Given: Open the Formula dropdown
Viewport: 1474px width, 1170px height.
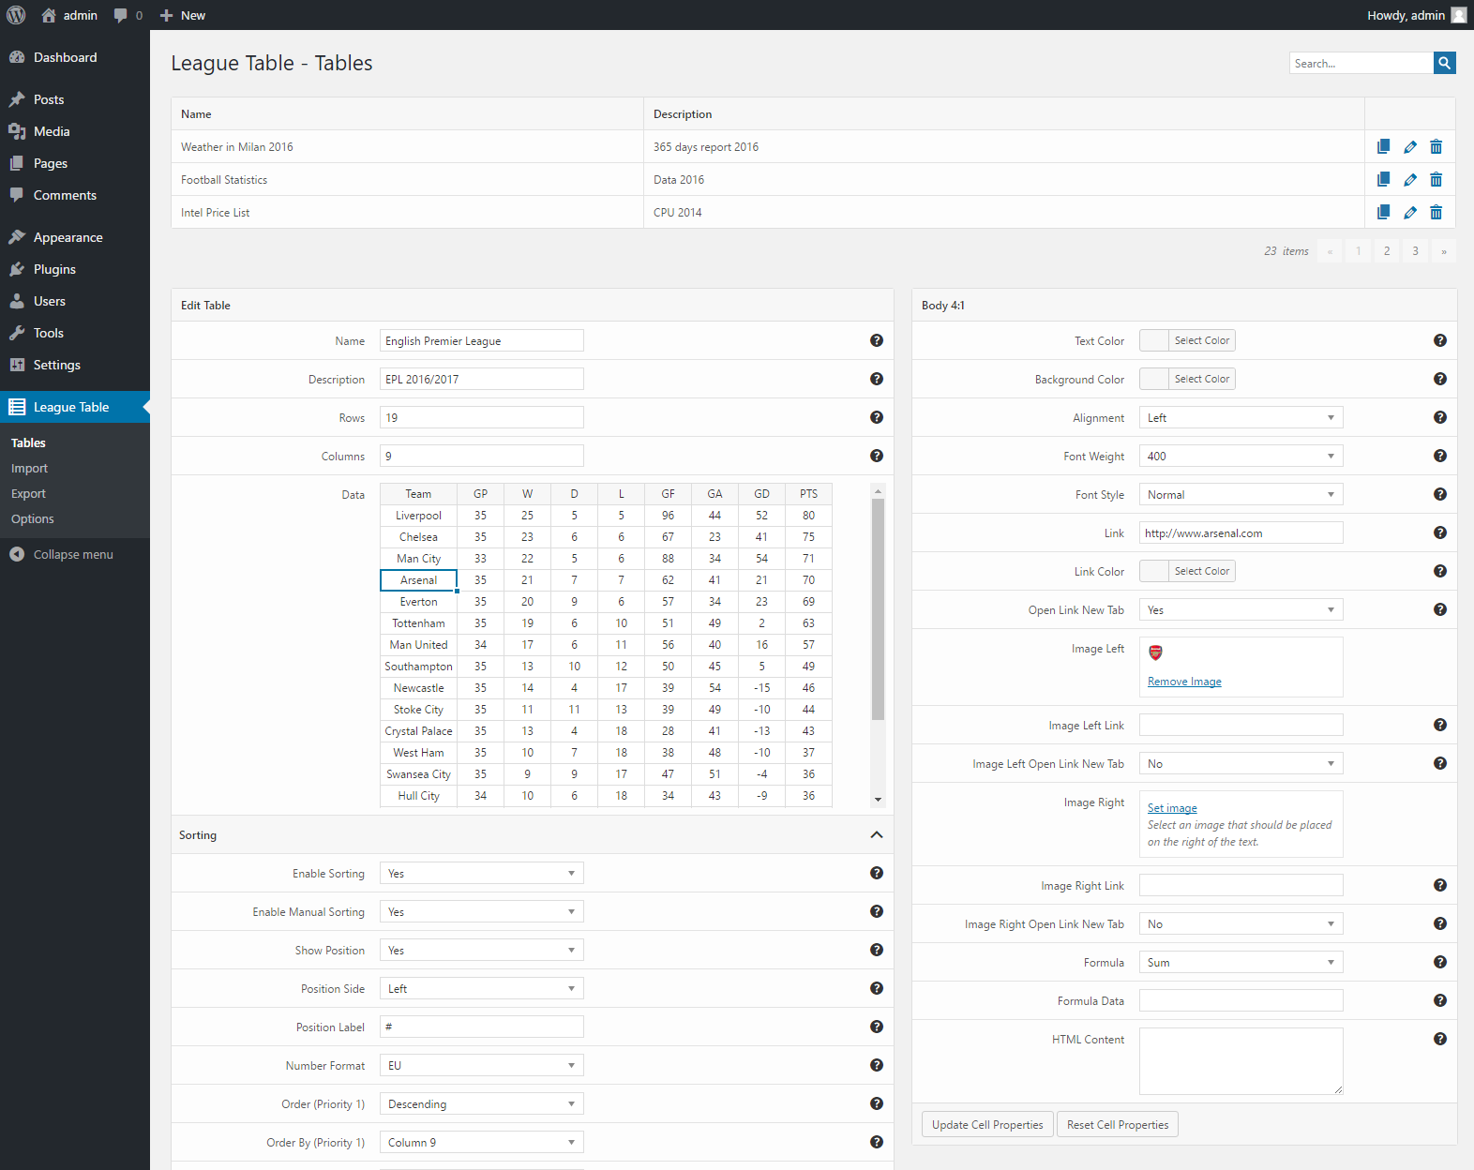Looking at the screenshot, I should pos(1240,963).
